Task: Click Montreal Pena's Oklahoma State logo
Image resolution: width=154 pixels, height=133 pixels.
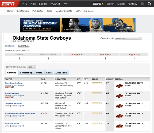Action: pyautogui.click(x=119, y=126)
